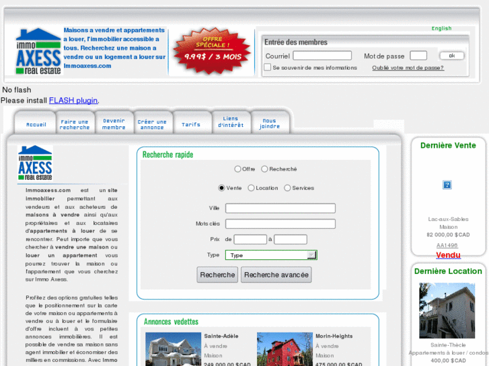Choose the Location radio option
The image size is (489, 366).
click(251, 188)
